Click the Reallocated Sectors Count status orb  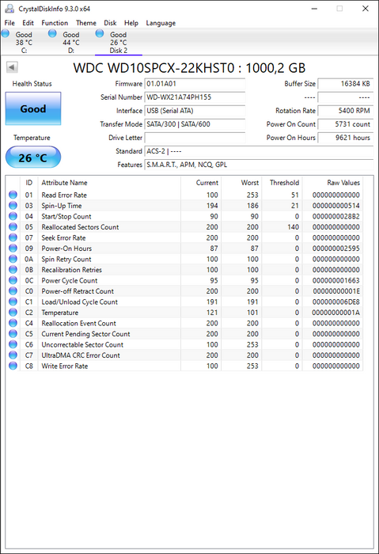point(13,227)
